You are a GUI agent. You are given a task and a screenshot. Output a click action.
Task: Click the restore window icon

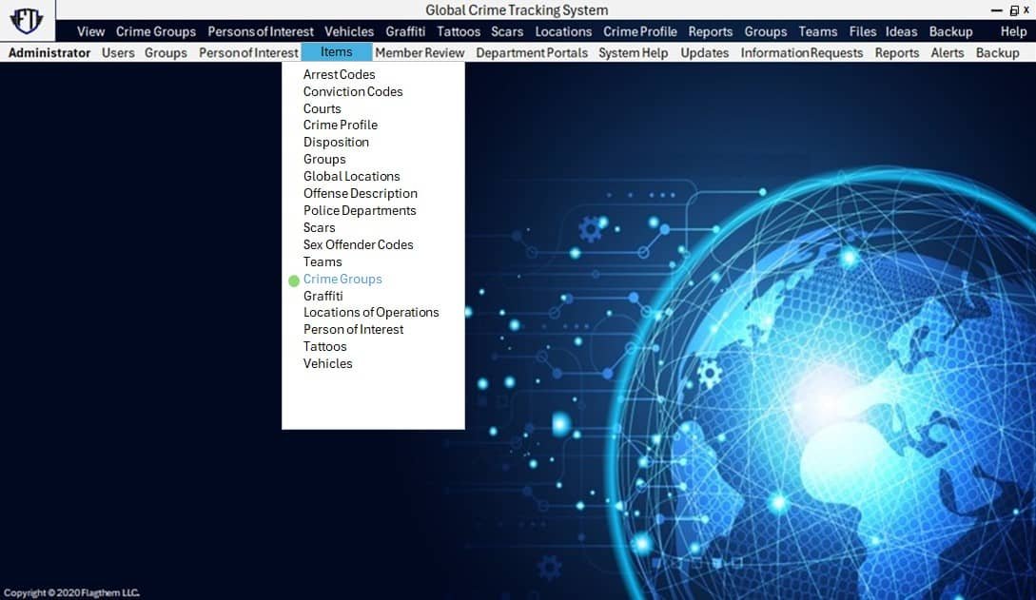(1014, 10)
